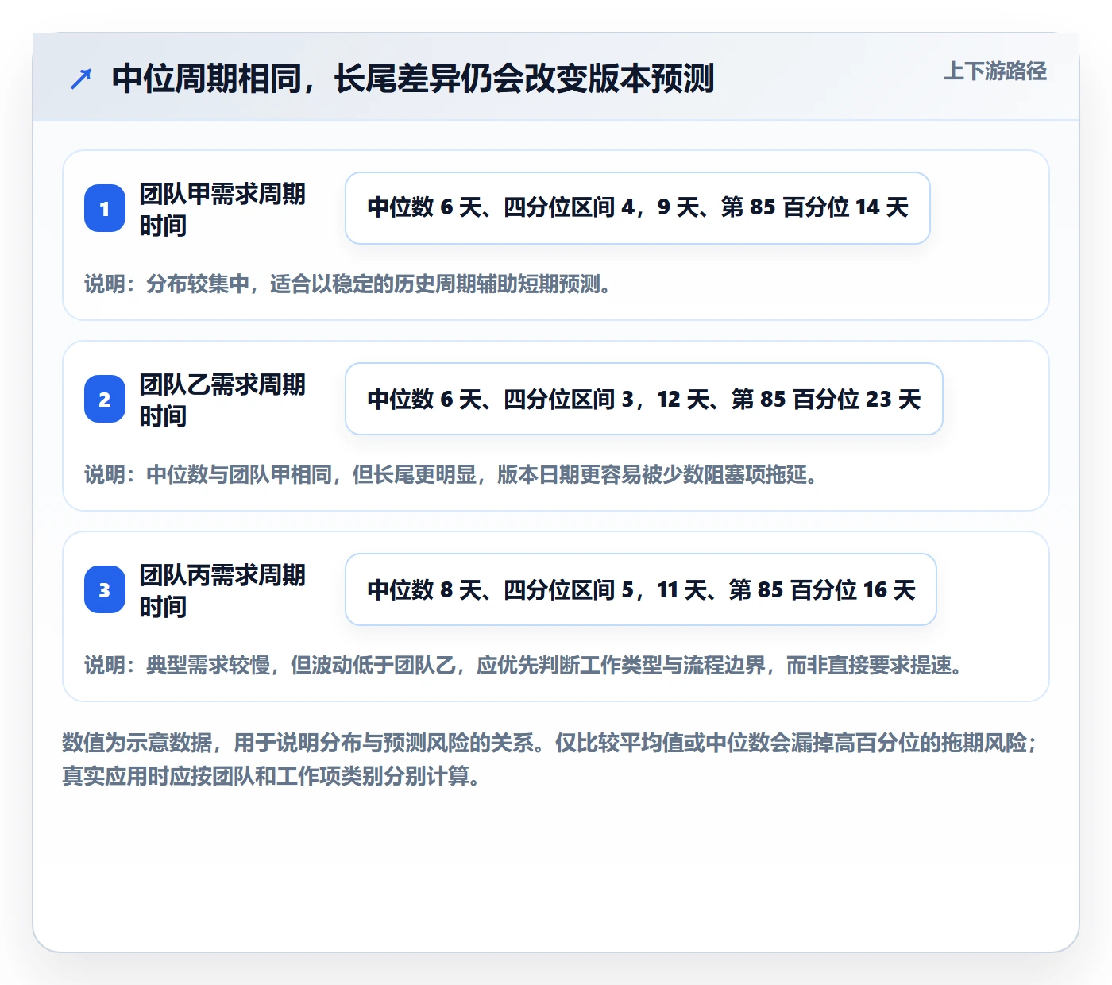The height and width of the screenshot is (985, 1112).
Task: Click the number 3 badge for 团队丙
Action: pos(105,589)
